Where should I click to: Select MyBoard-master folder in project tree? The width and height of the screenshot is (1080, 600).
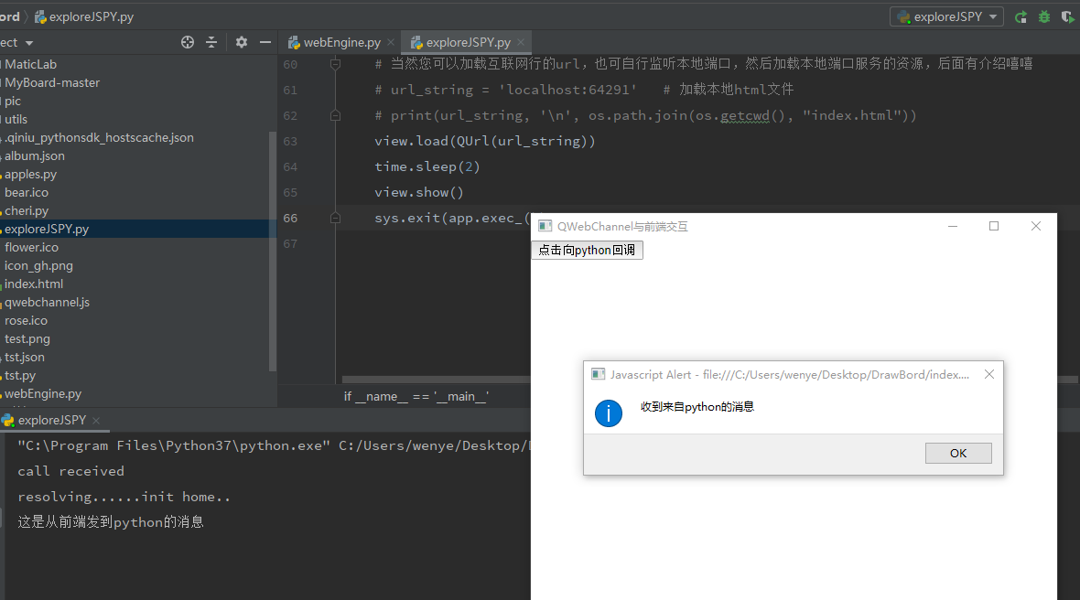pos(52,82)
